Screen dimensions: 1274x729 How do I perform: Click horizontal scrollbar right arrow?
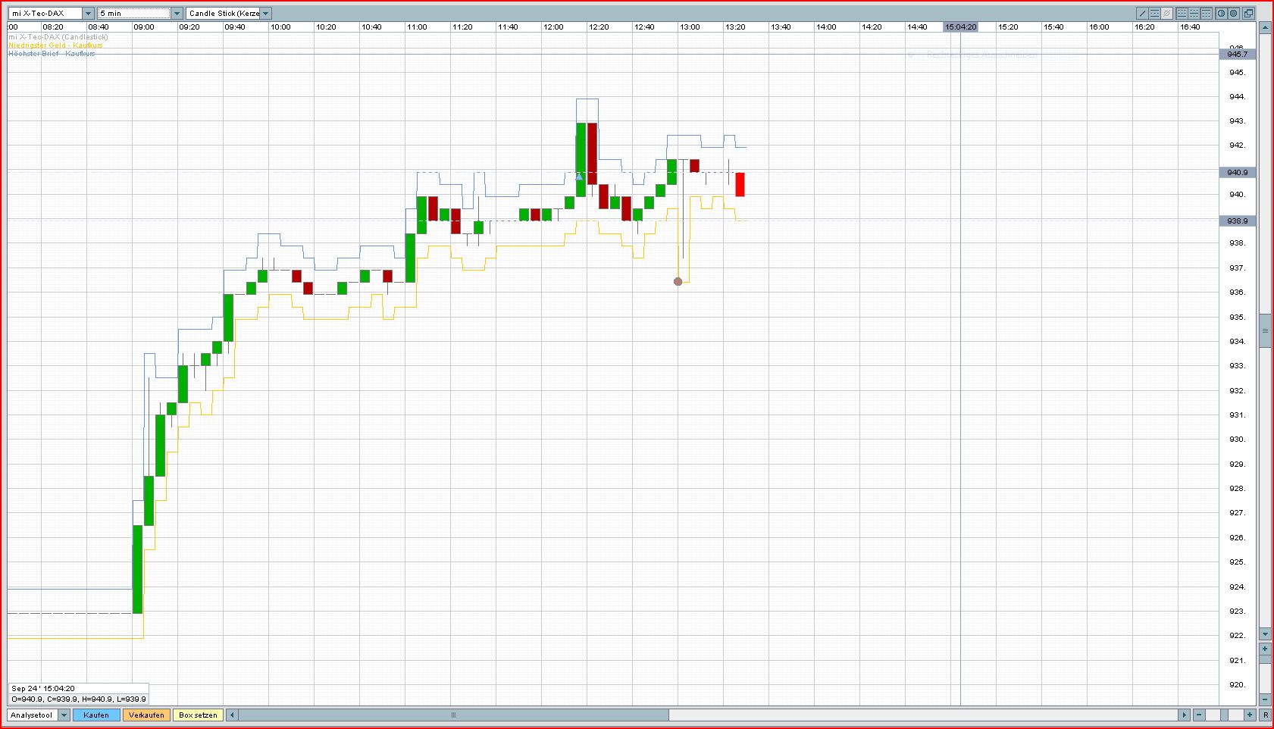(x=1184, y=715)
